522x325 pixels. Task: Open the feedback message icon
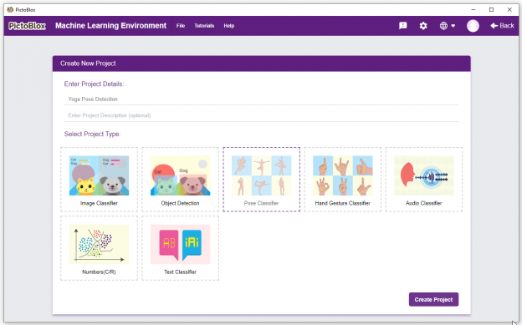click(x=403, y=26)
